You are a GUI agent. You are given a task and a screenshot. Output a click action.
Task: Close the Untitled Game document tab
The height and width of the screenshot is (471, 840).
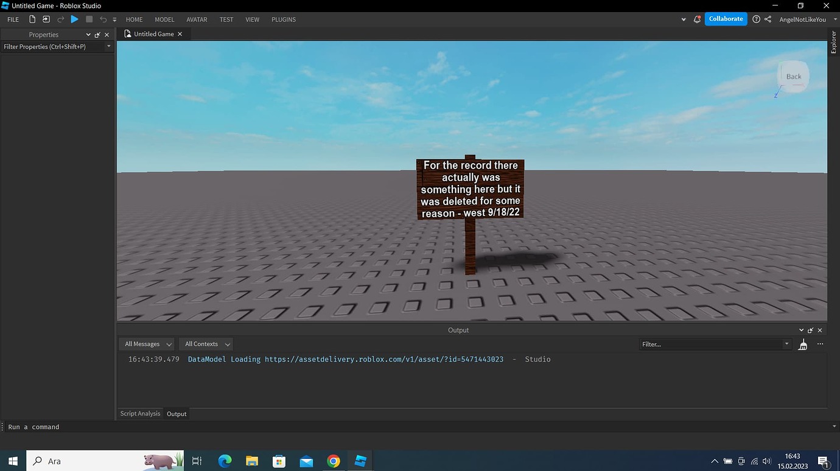180,34
